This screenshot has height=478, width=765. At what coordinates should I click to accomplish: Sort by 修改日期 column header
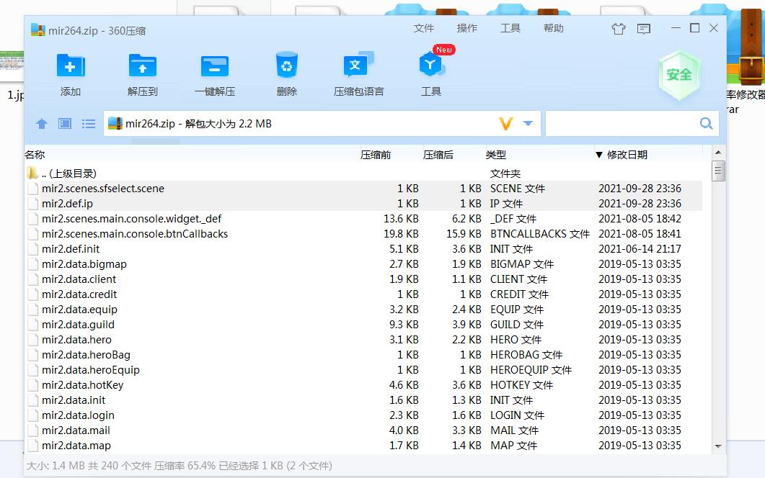click(x=626, y=155)
